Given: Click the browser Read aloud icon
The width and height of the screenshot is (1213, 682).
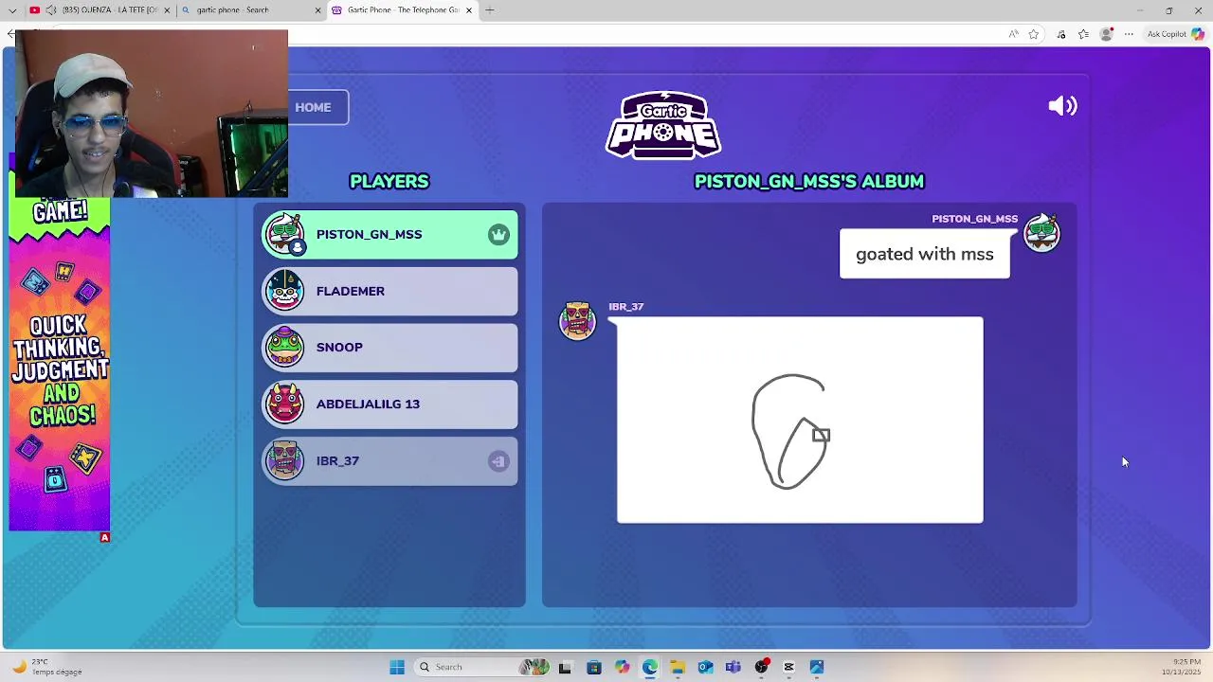Looking at the screenshot, I should [x=1013, y=34].
